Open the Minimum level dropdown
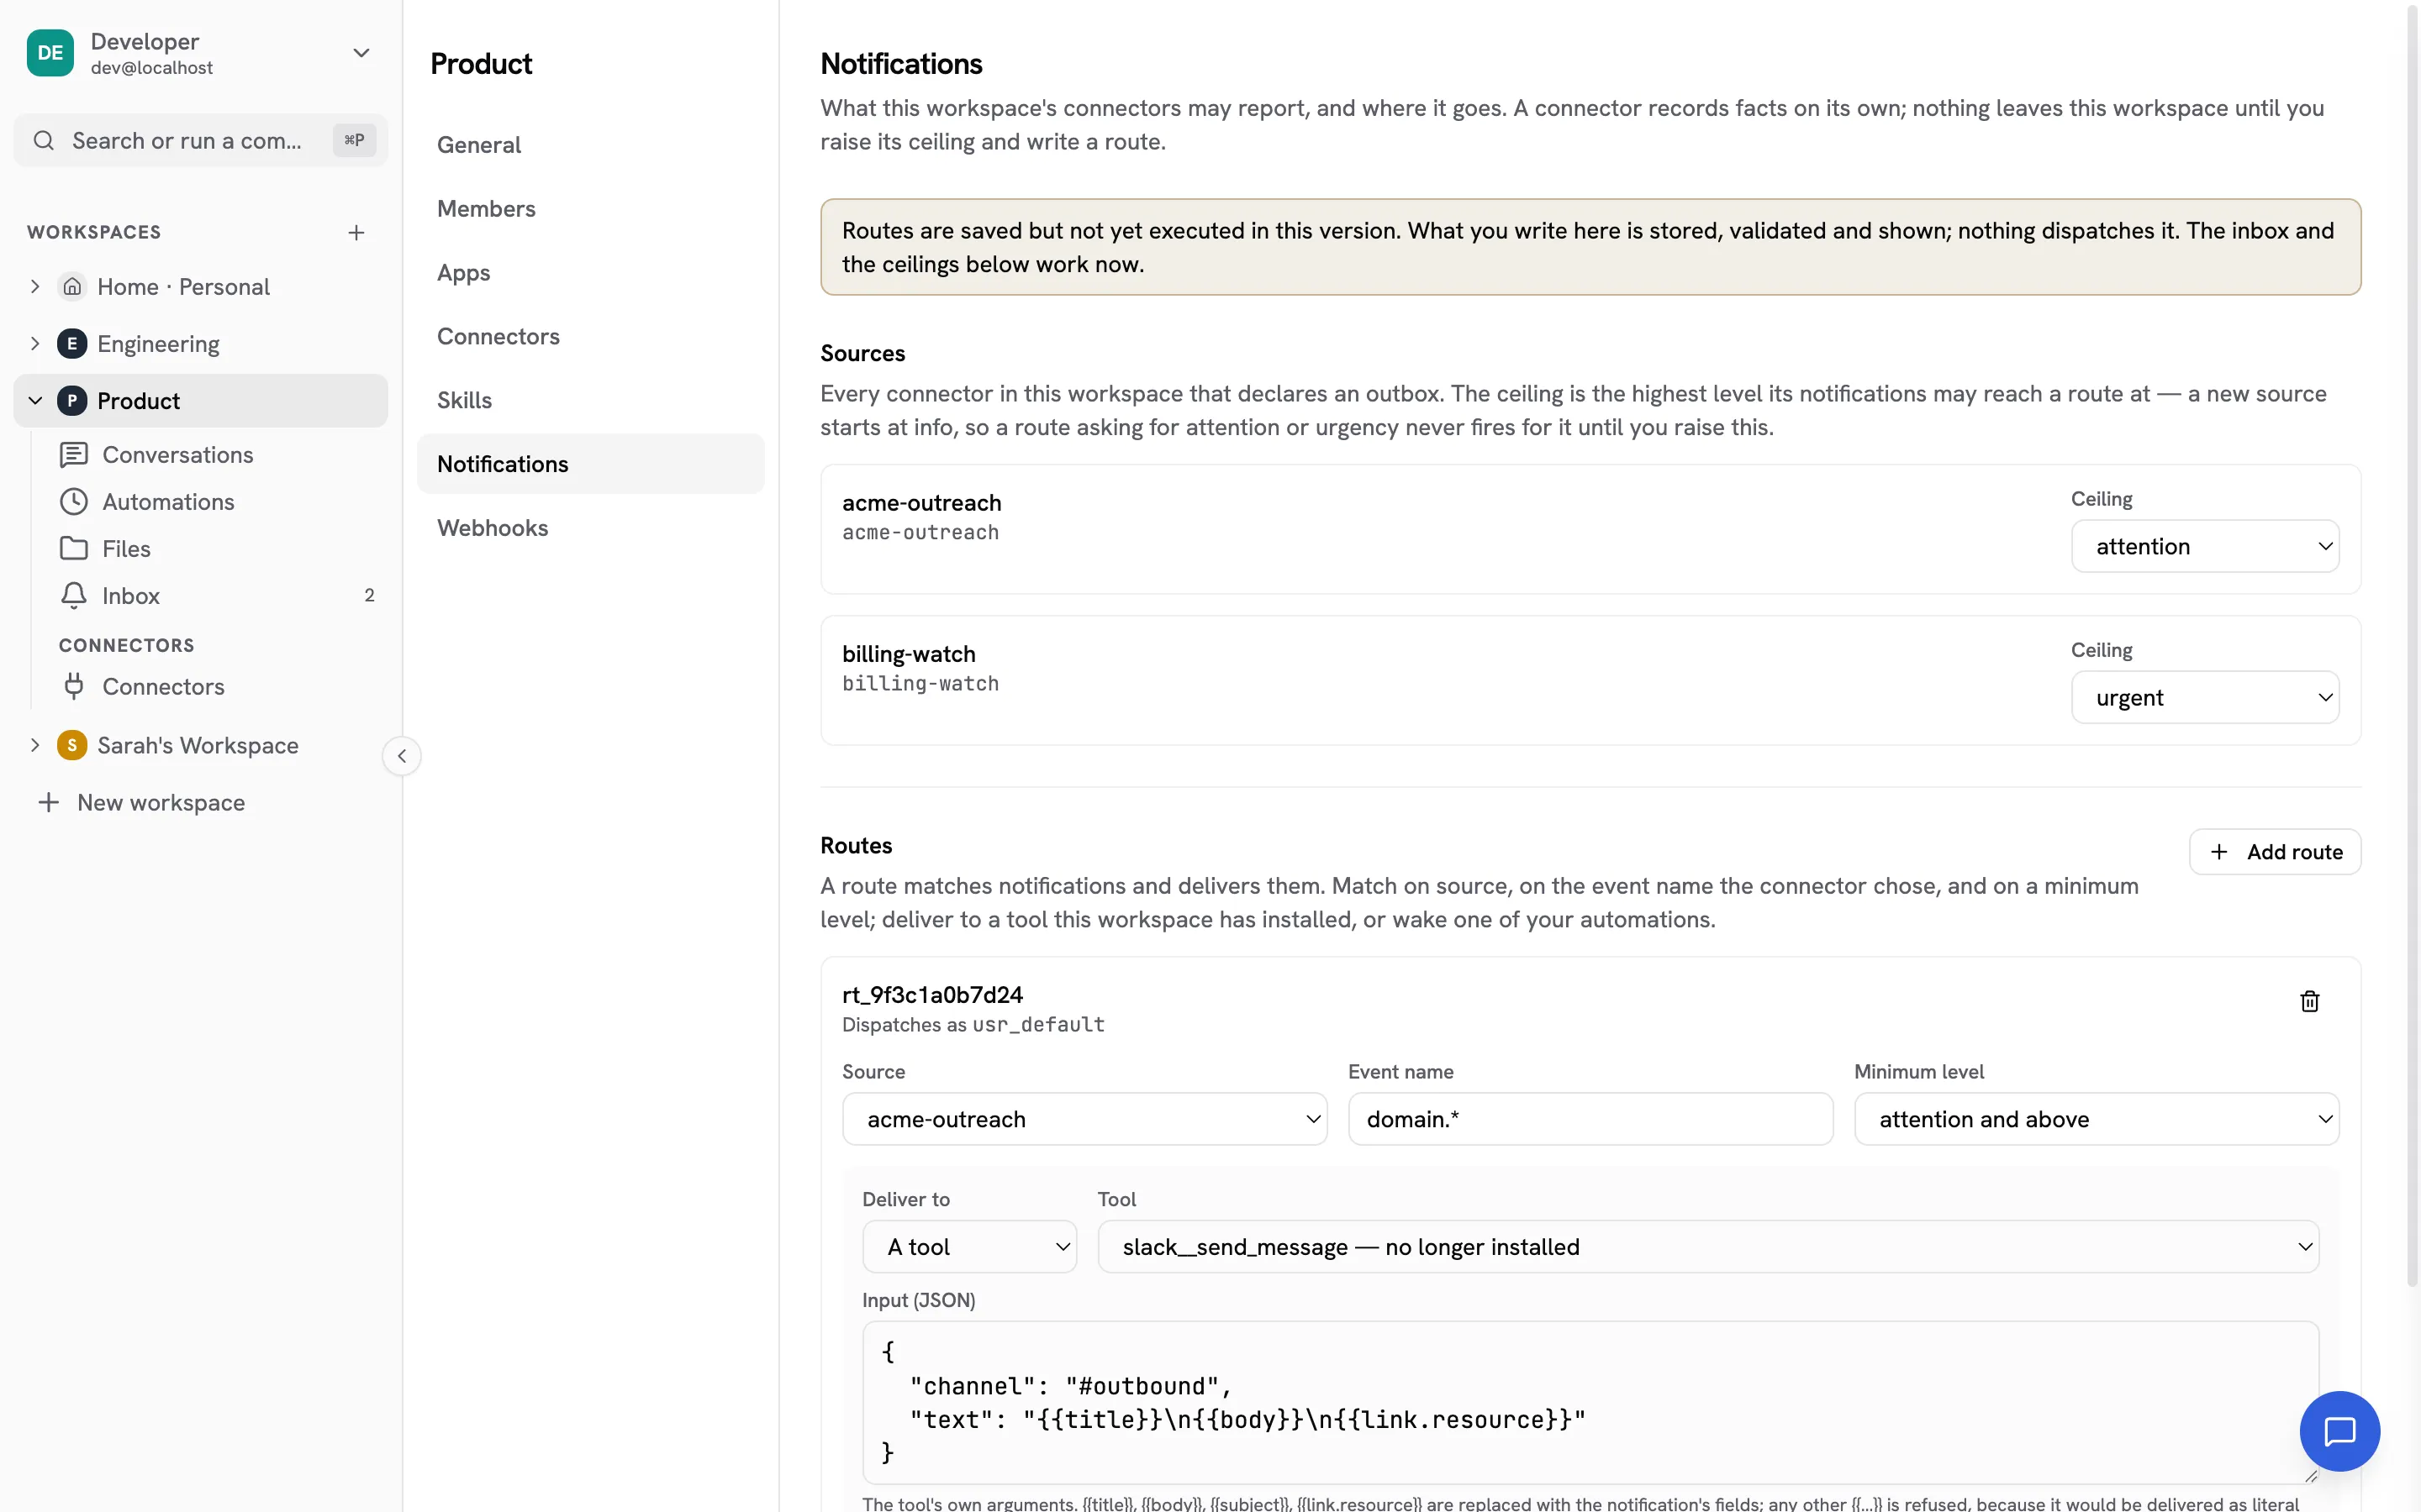This screenshot has width=2421, height=1512. point(2097,1119)
